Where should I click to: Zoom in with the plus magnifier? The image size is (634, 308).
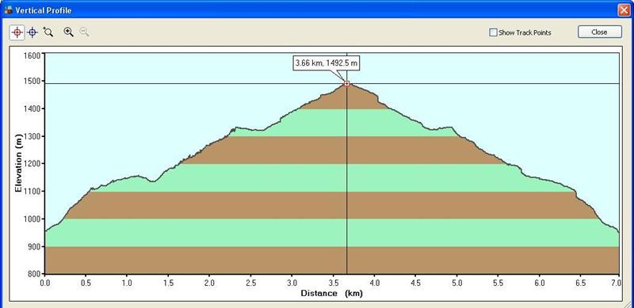pos(69,32)
